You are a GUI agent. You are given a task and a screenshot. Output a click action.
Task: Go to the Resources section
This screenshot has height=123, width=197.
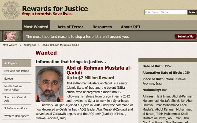102,27
